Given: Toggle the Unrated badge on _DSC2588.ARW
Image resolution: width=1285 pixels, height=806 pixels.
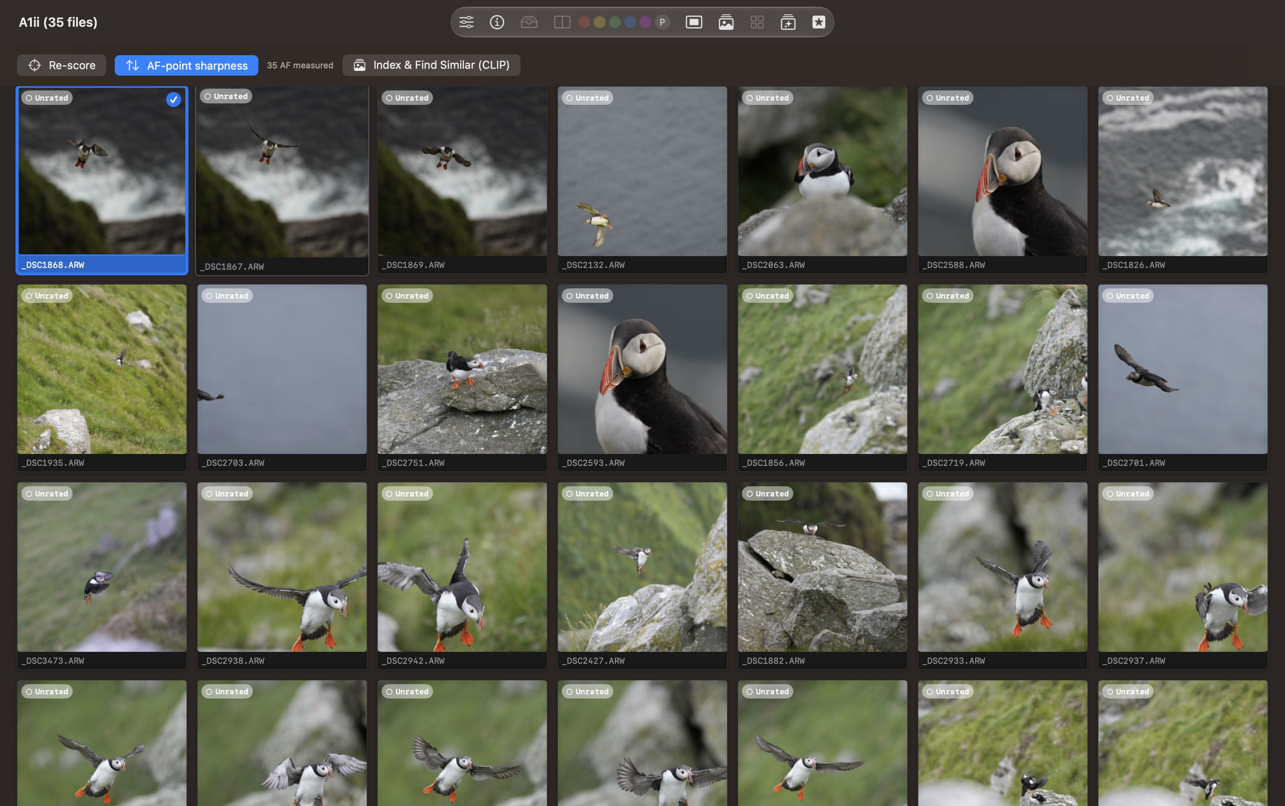Looking at the screenshot, I should point(947,98).
